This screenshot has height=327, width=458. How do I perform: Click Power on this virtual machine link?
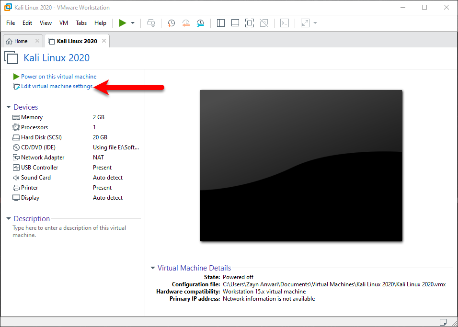pyautogui.click(x=59, y=77)
